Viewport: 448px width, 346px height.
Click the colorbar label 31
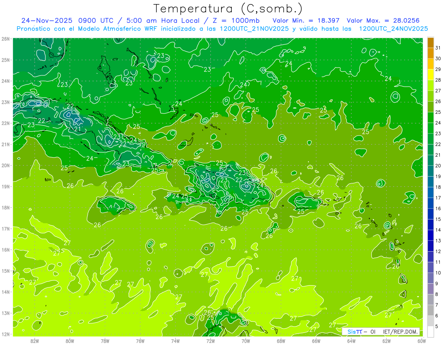click(x=438, y=48)
